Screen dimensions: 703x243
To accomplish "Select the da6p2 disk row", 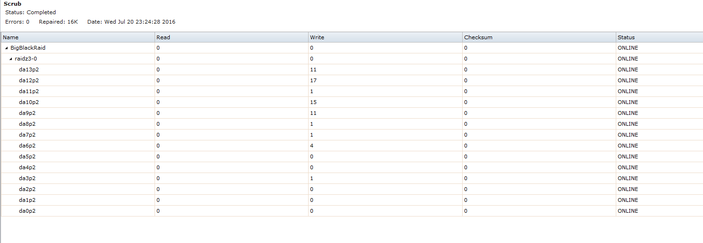I will (352, 146).
